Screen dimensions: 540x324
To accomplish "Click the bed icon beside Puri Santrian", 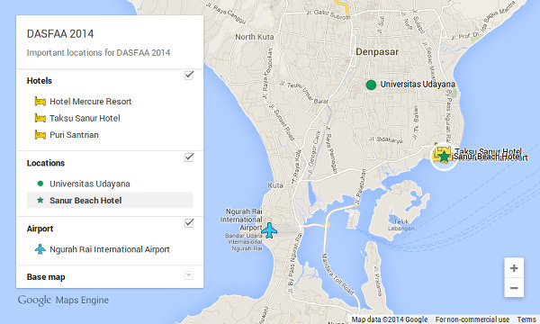I will point(40,135).
